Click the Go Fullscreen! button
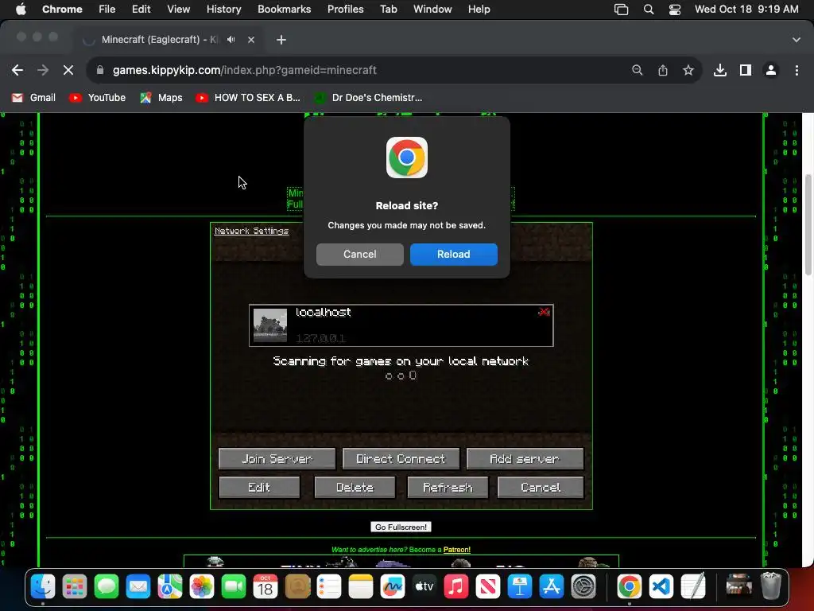814x611 pixels. coord(401,527)
